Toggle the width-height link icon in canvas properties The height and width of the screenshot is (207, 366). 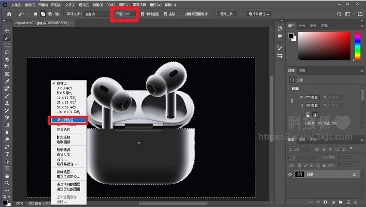pyautogui.click(x=292, y=101)
